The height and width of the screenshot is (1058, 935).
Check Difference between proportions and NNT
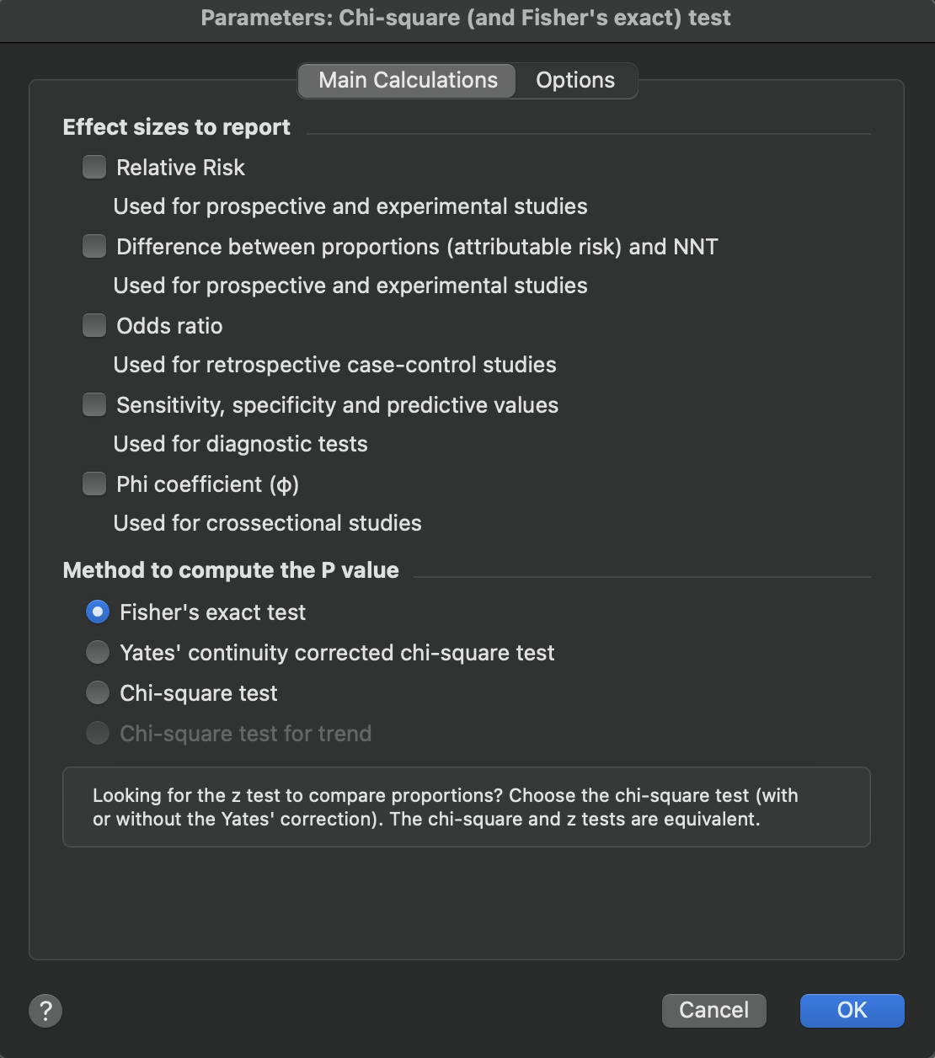tap(94, 246)
